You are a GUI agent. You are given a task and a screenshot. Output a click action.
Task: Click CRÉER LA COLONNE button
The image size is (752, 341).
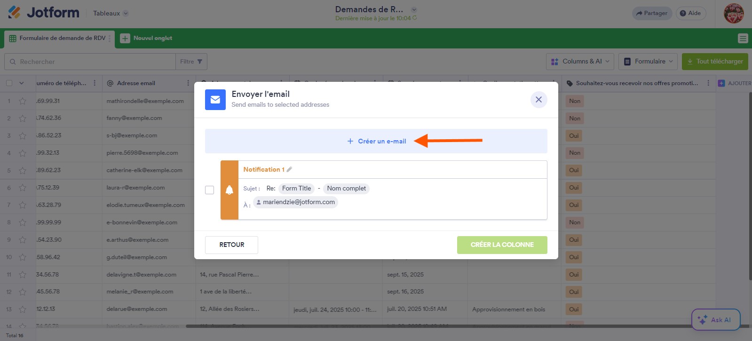(x=502, y=245)
